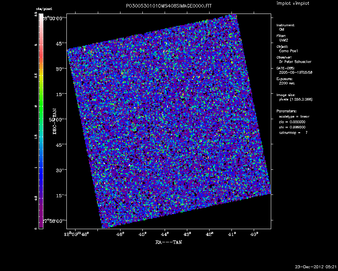Click the rotated UVM2 sky image

[x=169, y=121]
